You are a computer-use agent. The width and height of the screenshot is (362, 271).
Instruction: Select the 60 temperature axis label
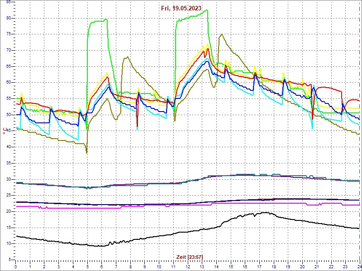(8, 83)
